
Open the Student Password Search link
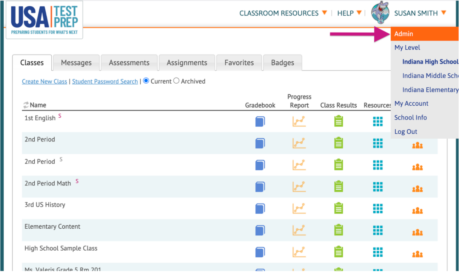coord(105,81)
